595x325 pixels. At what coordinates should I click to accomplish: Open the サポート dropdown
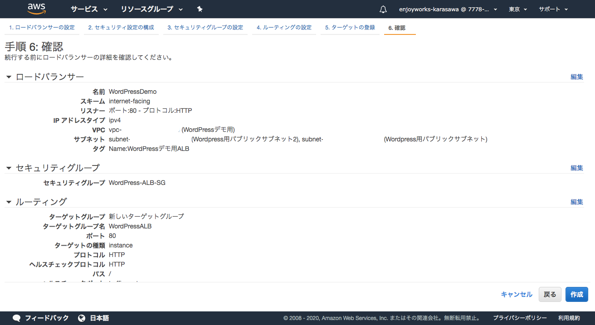[x=553, y=9]
